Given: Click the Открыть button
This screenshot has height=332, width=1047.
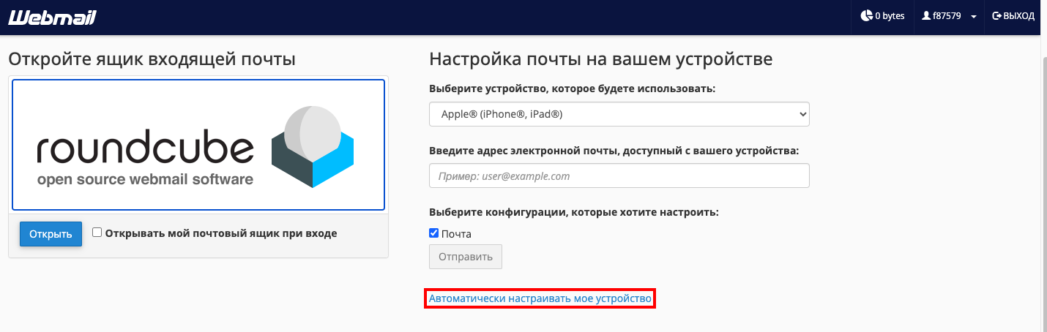Looking at the screenshot, I should click(x=51, y=234).
